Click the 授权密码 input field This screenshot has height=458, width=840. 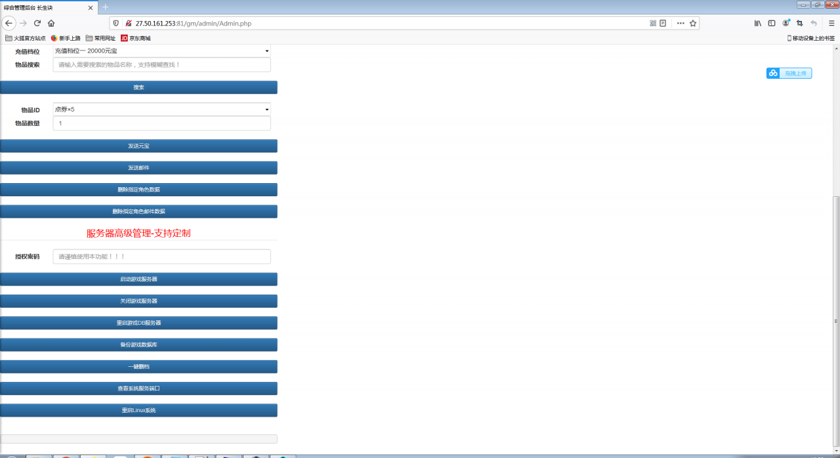tap(161, 257)
